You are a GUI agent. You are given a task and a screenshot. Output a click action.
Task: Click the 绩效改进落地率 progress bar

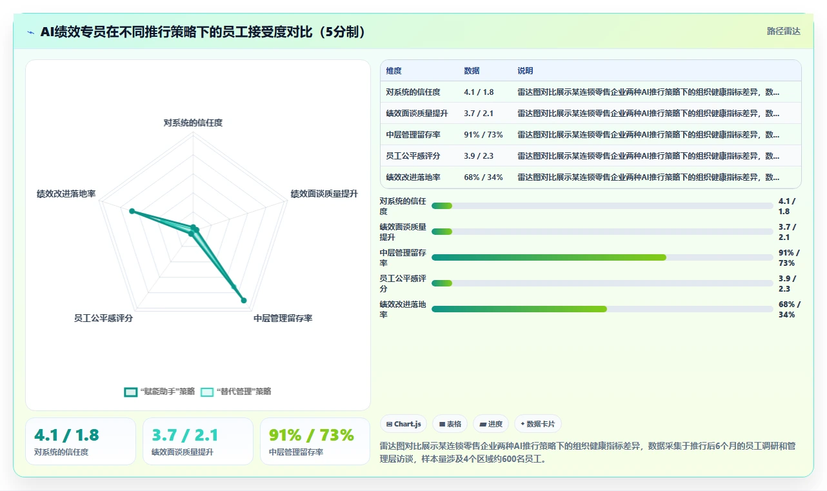[x=602, y=309]
